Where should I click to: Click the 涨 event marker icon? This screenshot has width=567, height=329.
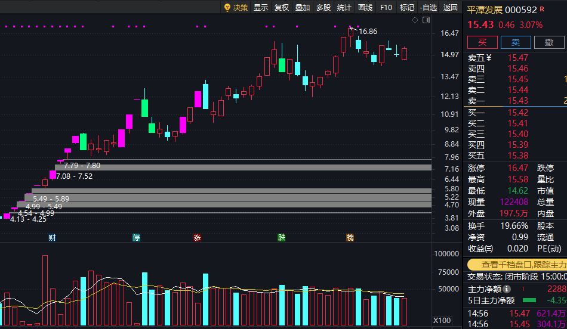click(197, 237)
